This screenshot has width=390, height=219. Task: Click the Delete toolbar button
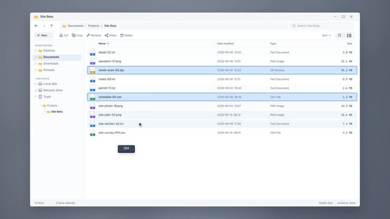[x=127, y=35]
